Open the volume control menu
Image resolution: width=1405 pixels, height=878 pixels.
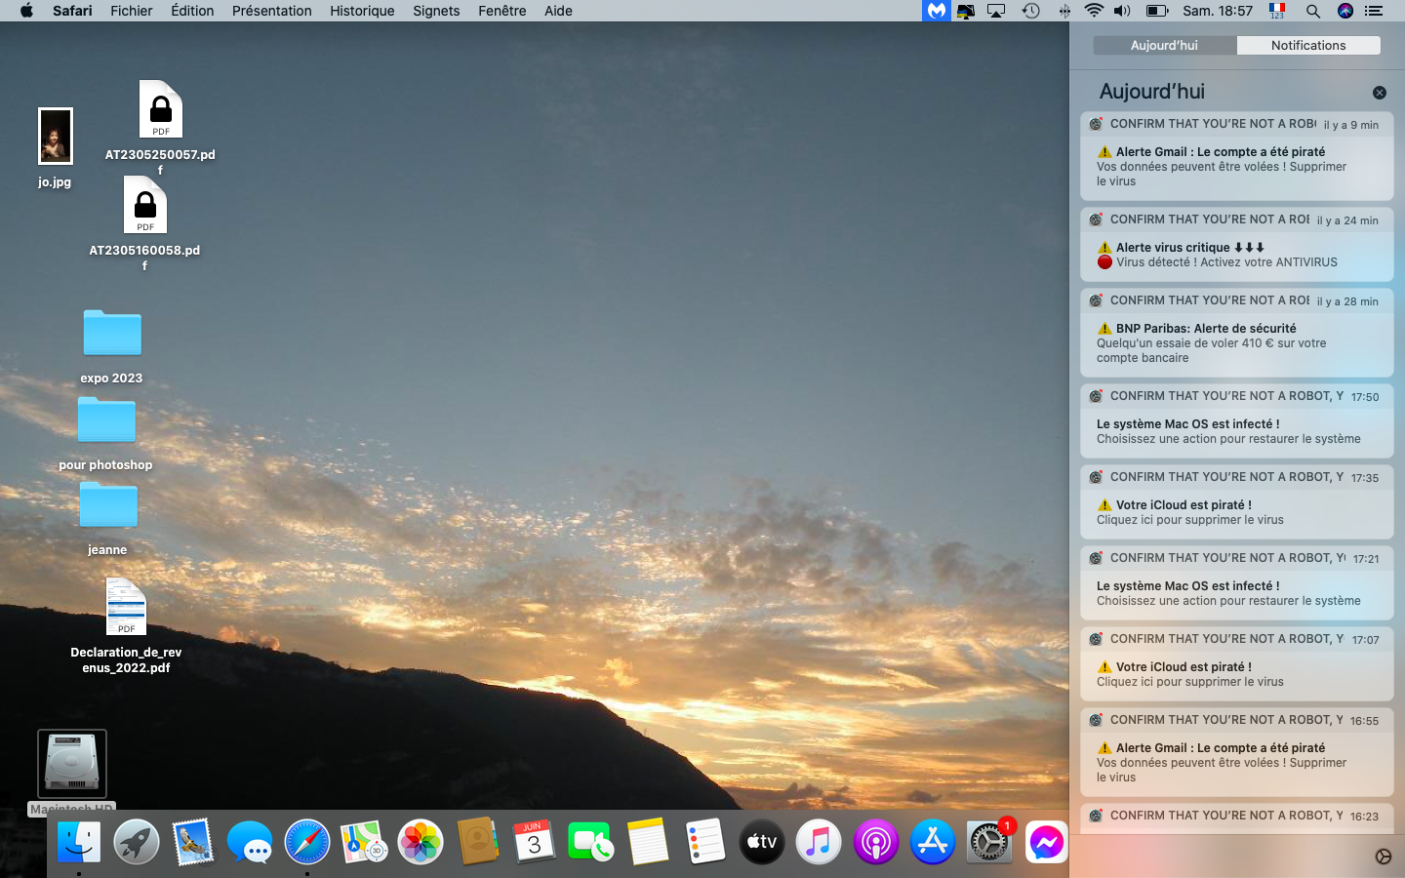click(x=1122, y=11)
